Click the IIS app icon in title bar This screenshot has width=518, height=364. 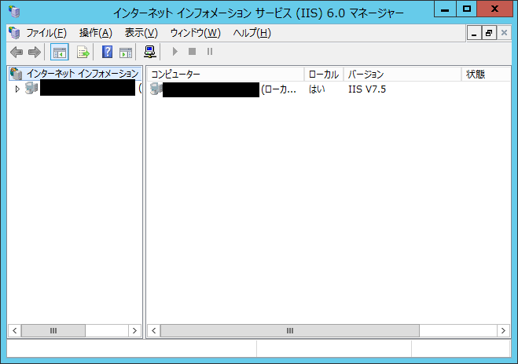coord(14,12)
